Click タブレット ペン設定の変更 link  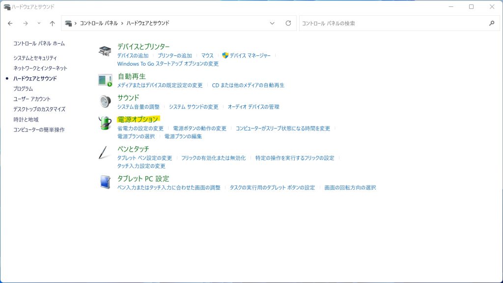pos(145,158)
